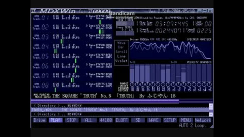Click the WAVE button in bottom bar
Screen dimensions: 244x137
154,120
